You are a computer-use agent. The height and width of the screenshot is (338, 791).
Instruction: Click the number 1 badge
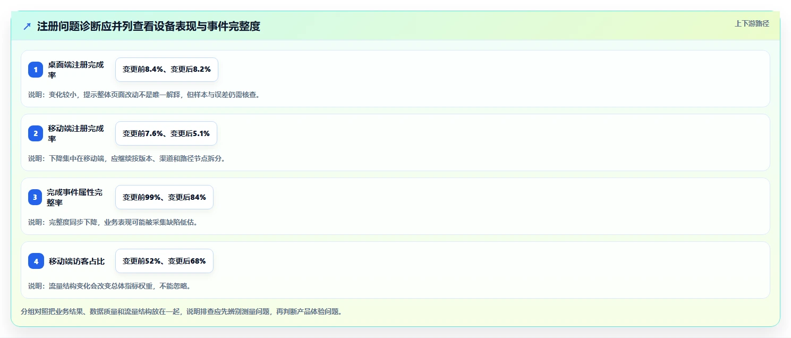pyautogui.click(x=36, y=70)
